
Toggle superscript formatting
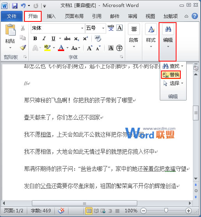86,39
